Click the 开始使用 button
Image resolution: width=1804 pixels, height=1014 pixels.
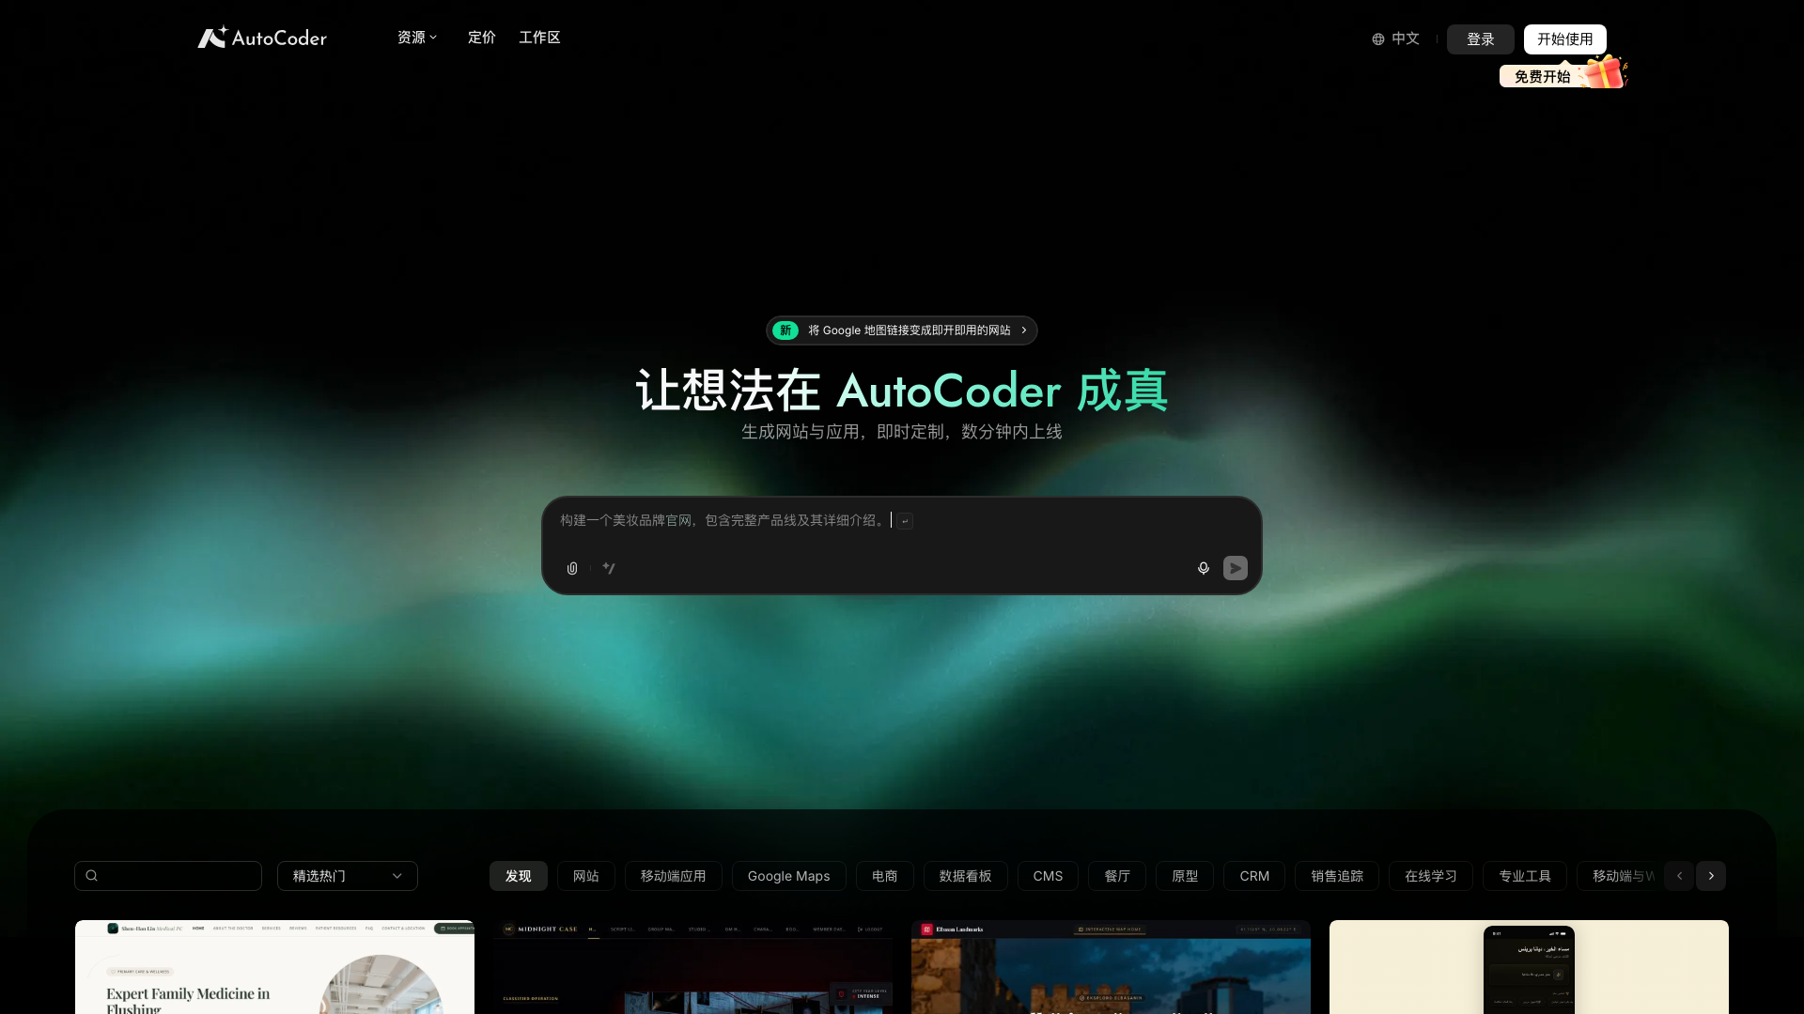pos(1565,39)
